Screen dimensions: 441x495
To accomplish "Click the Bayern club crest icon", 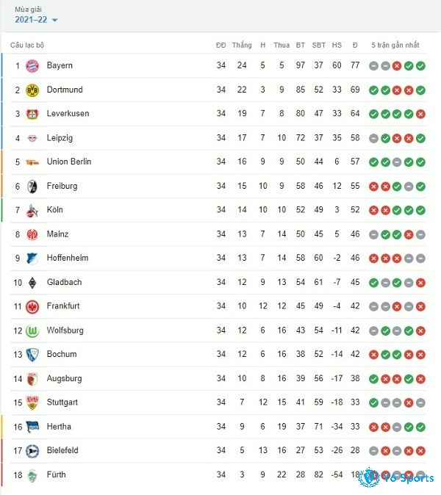I will (x=32, y=66).
